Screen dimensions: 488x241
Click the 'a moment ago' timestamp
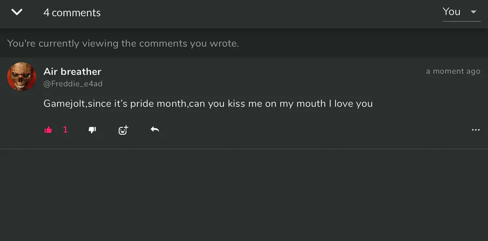coord(453,71)
